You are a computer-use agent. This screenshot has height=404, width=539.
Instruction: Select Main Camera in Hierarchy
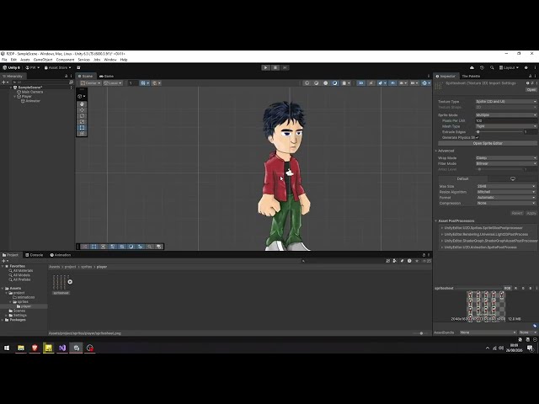pyautogui.click(x=32, y=92)
